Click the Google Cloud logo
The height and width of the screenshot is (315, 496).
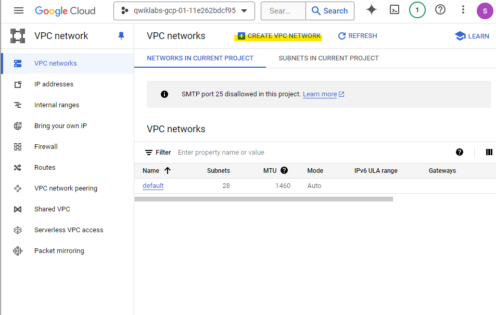click(65, 11)
